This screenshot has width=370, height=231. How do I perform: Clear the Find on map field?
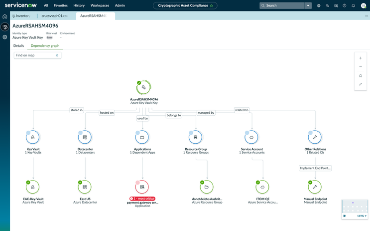(x=57, y=55)
